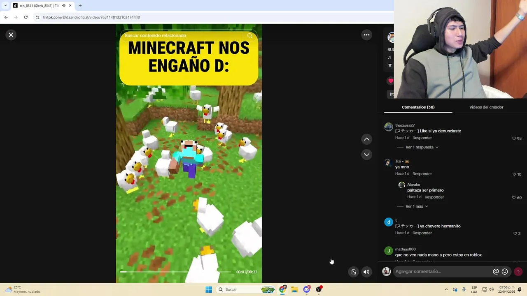Open site info icon in address bar
527x296 pixels.
(37, 17)
